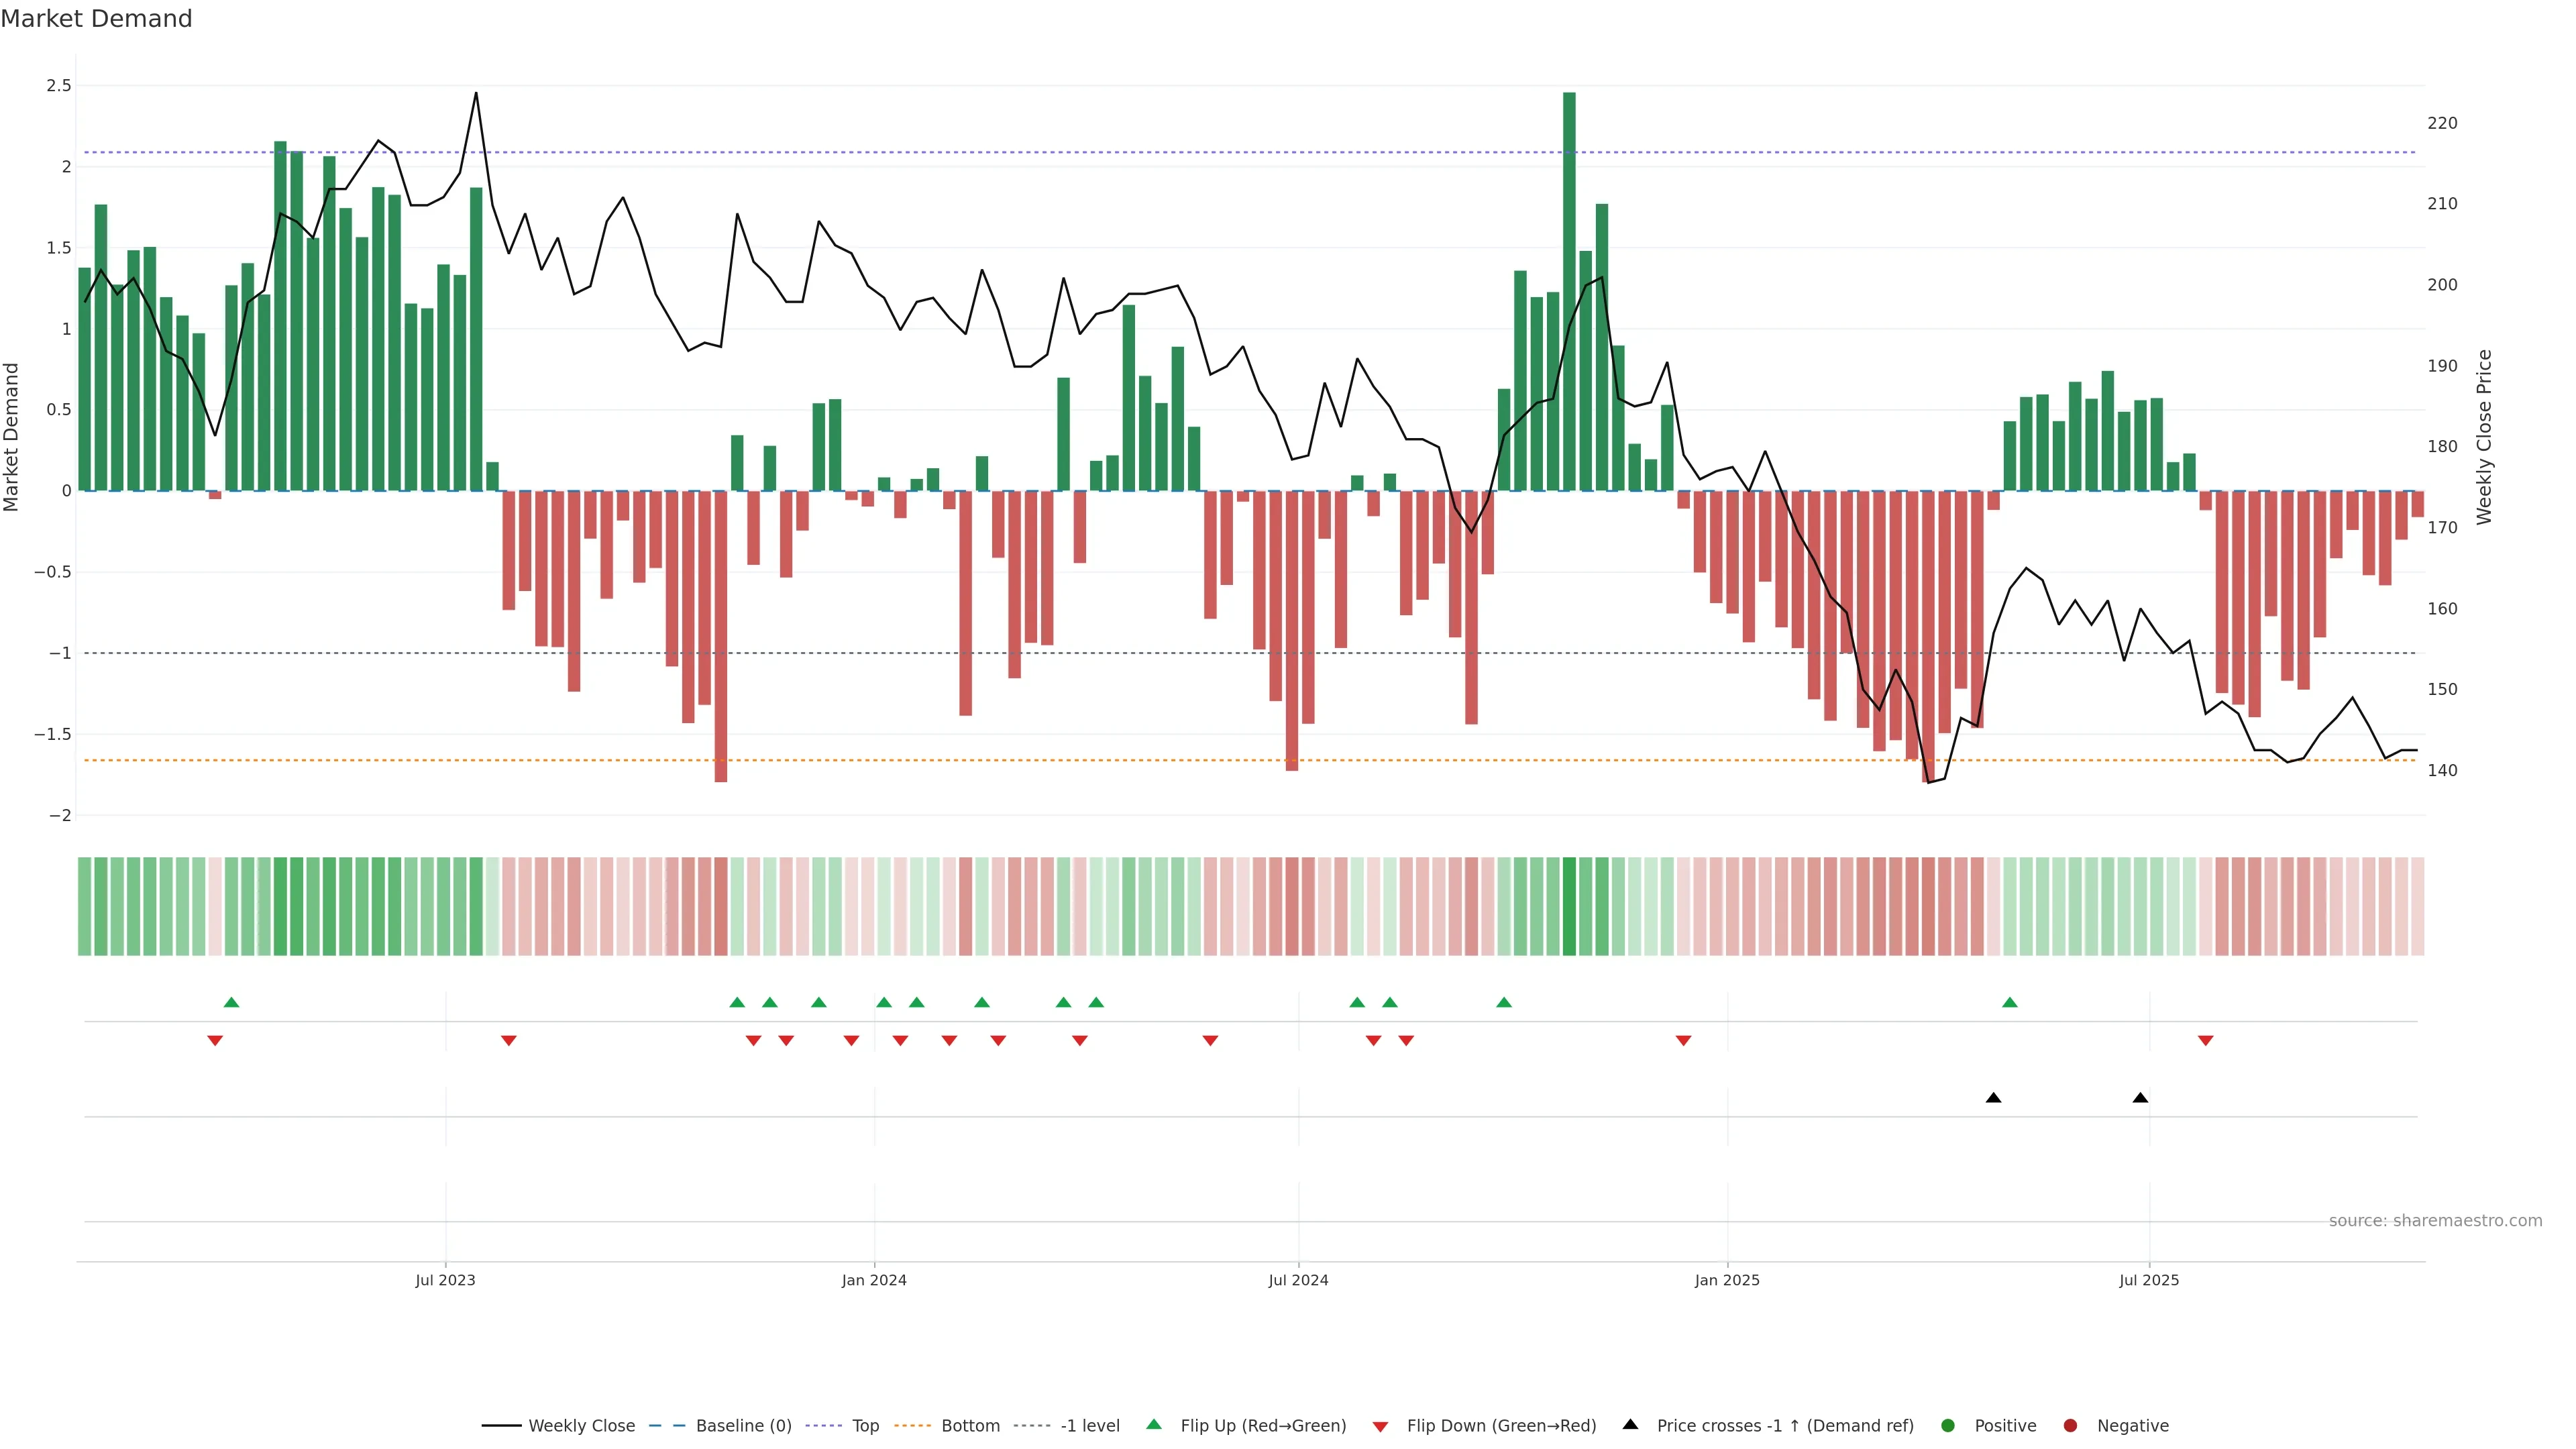Click the leftmost black price-cross triangle marker
The height and width of the screenshot is (1449, 2576).
coord(1993,1098)
